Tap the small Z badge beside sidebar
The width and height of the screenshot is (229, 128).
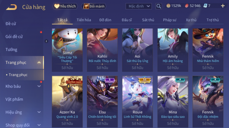point(46,41)
